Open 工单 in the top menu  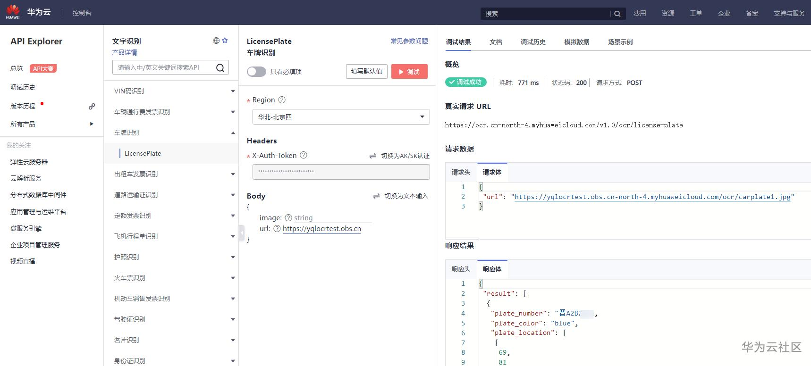click(696, 13)
